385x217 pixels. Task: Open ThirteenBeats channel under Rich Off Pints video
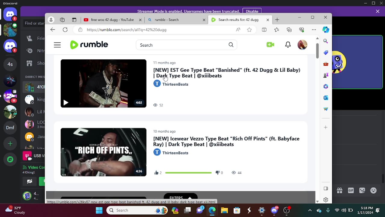pyautogui.click(x=175, y=153)
